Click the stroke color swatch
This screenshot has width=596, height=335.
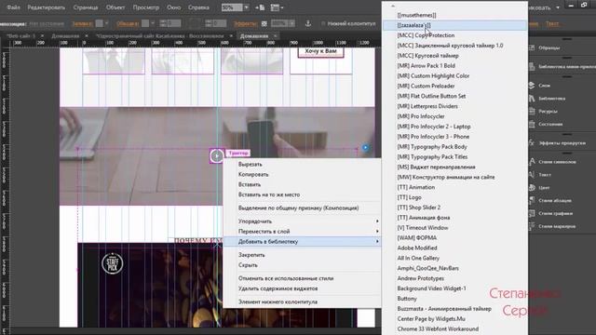[145, 23]
